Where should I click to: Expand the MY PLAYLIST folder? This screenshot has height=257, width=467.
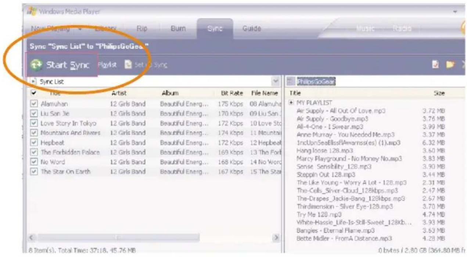(x=292, y=103)
